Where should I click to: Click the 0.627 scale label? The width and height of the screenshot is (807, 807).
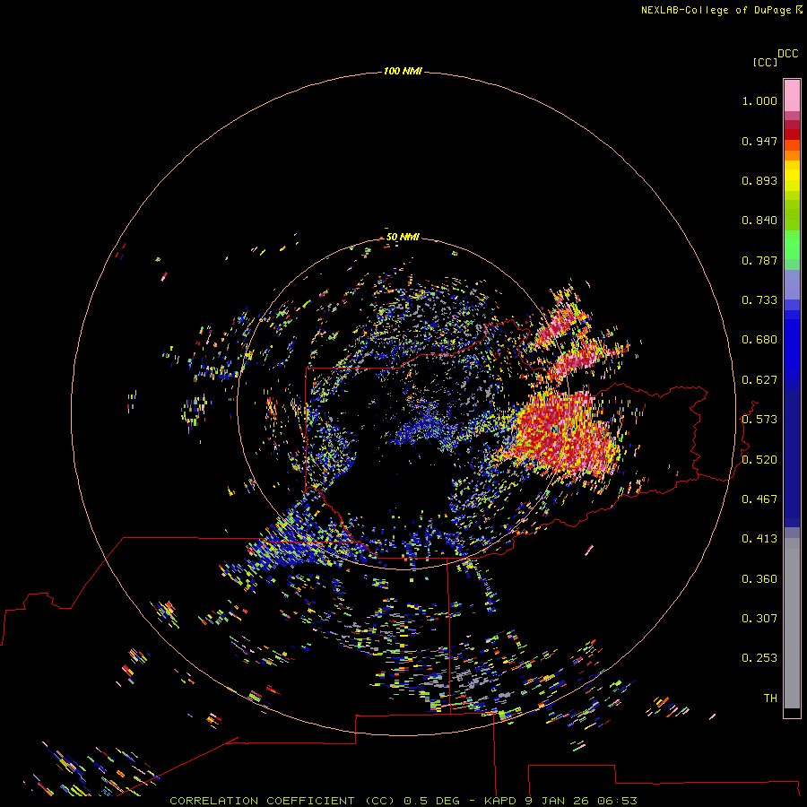[x=759, y=380]
